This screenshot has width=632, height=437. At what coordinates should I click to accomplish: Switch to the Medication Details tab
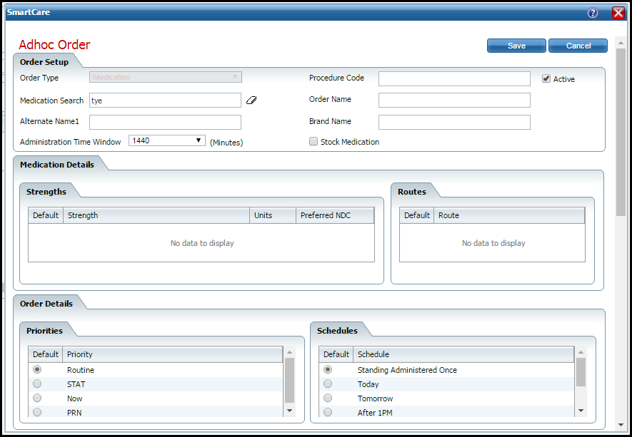click(59, 163)
